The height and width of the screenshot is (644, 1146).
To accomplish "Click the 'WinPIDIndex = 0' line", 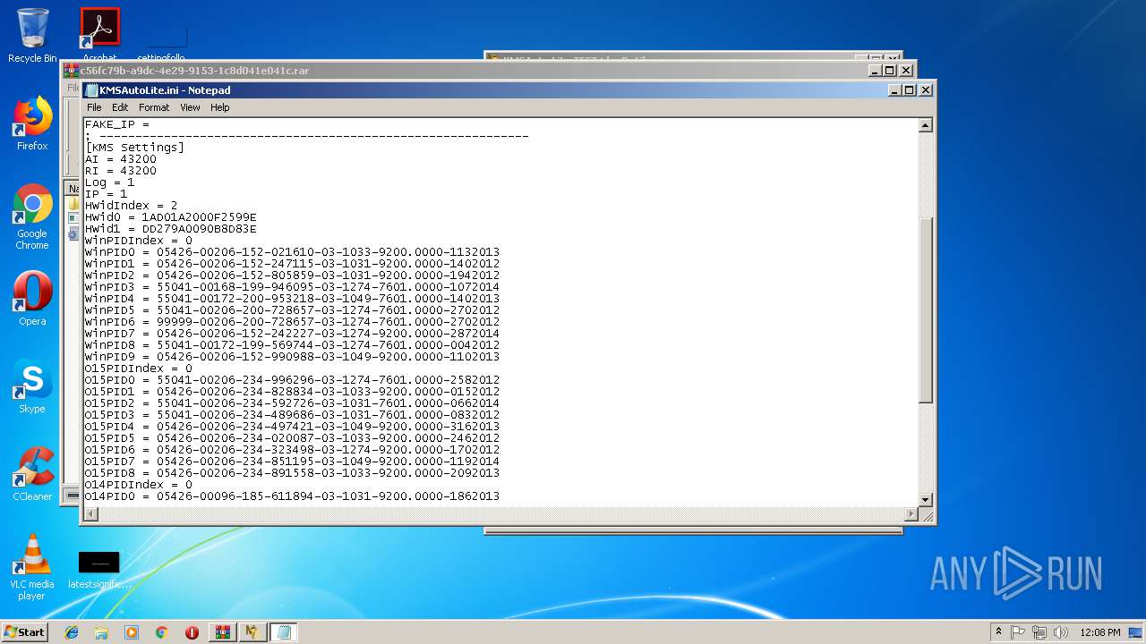I will 139,241.
